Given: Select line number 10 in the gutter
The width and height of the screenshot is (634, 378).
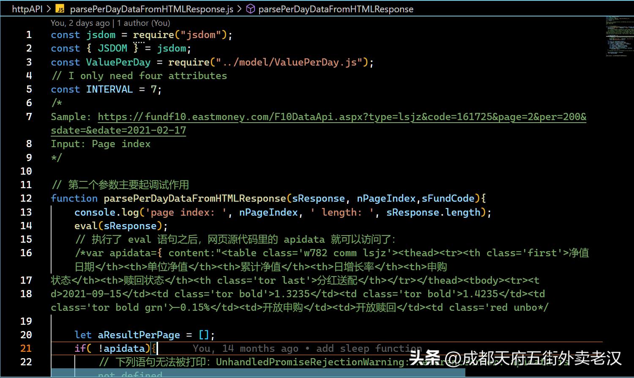Looking at the screenshot, I should click(x=26, y=171).
